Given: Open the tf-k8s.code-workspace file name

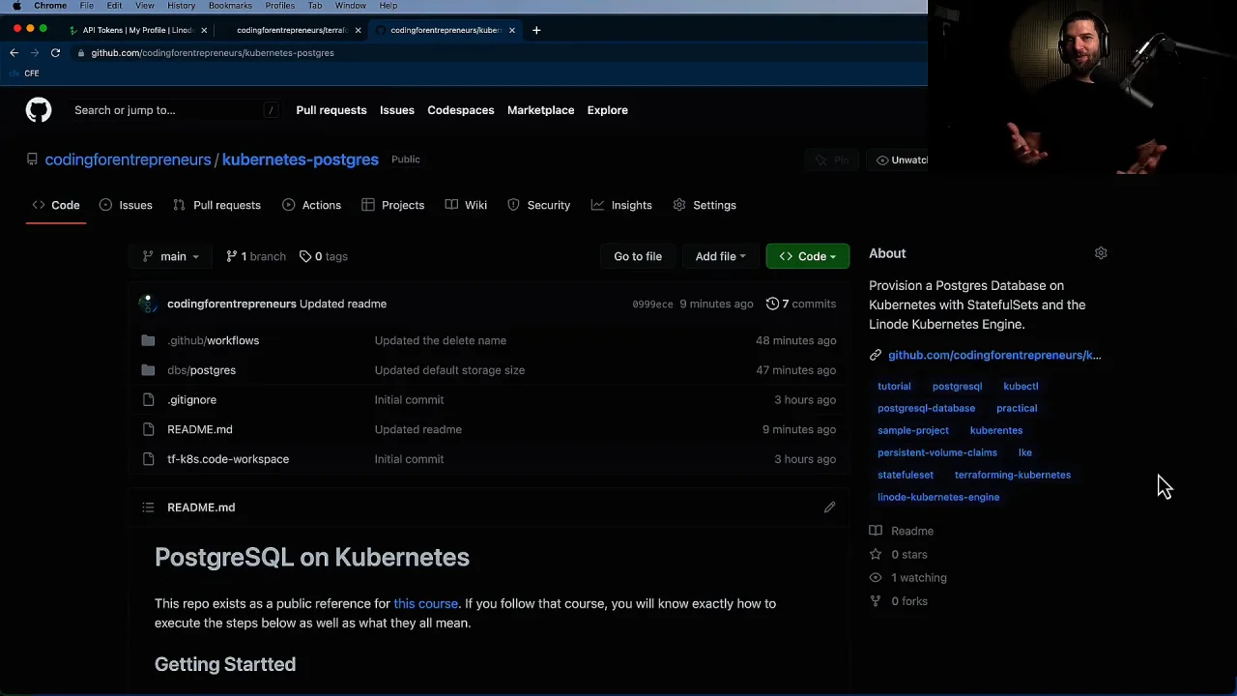Looking at the screenshot, I should [228, 459].
